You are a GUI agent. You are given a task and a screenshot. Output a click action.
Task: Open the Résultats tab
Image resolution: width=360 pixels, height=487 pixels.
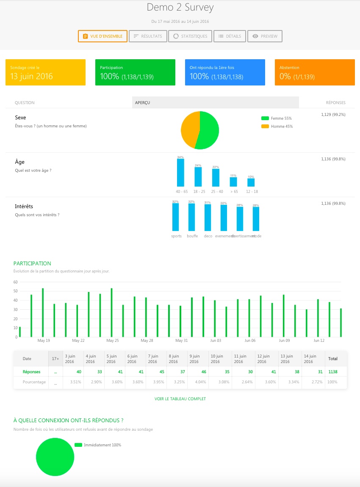[x=148, y=36]
